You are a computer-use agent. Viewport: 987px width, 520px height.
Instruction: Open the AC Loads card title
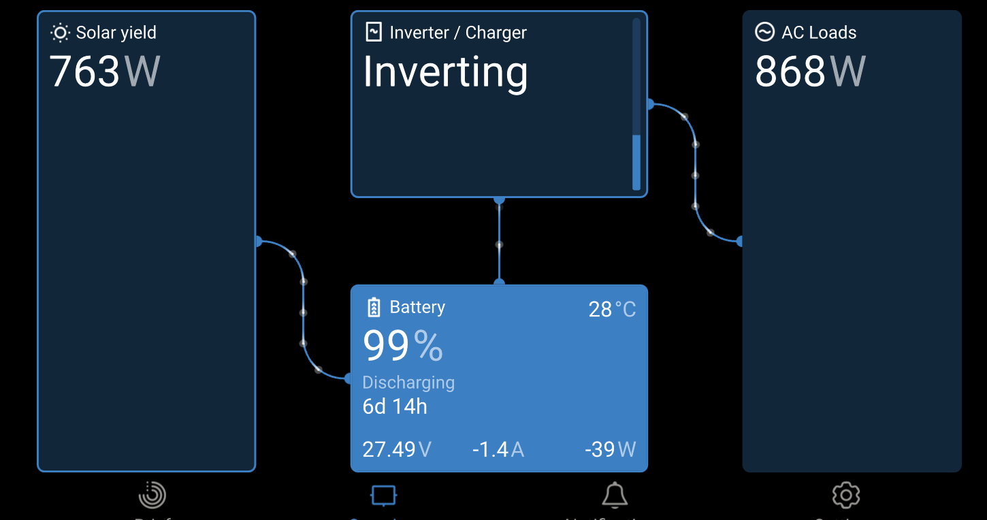(819, 33)
